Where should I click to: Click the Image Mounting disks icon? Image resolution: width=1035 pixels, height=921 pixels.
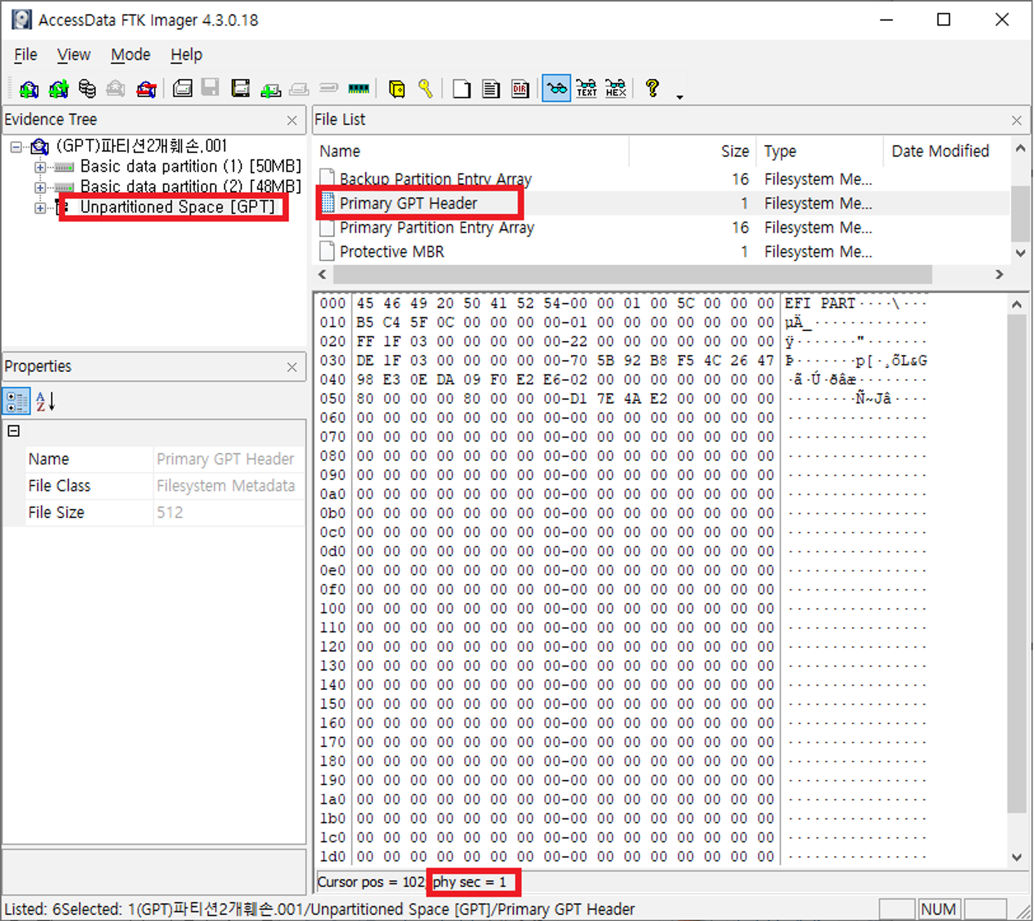[87, 89]
